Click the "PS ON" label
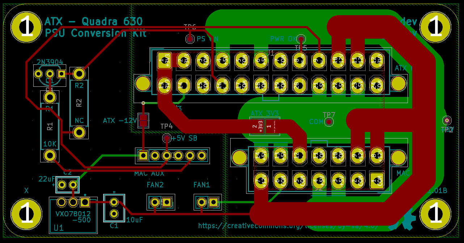Image resolution: width=464 pixels, height=243 pixels. 207,39
